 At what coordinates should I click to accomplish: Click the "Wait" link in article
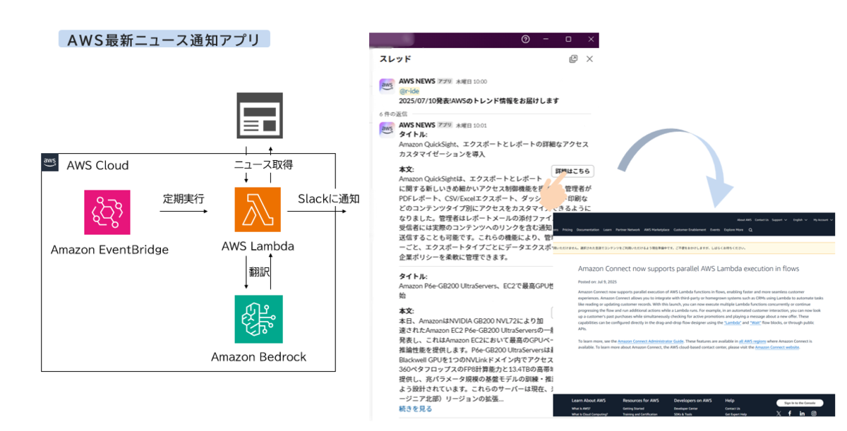click(x=755, y=322)
